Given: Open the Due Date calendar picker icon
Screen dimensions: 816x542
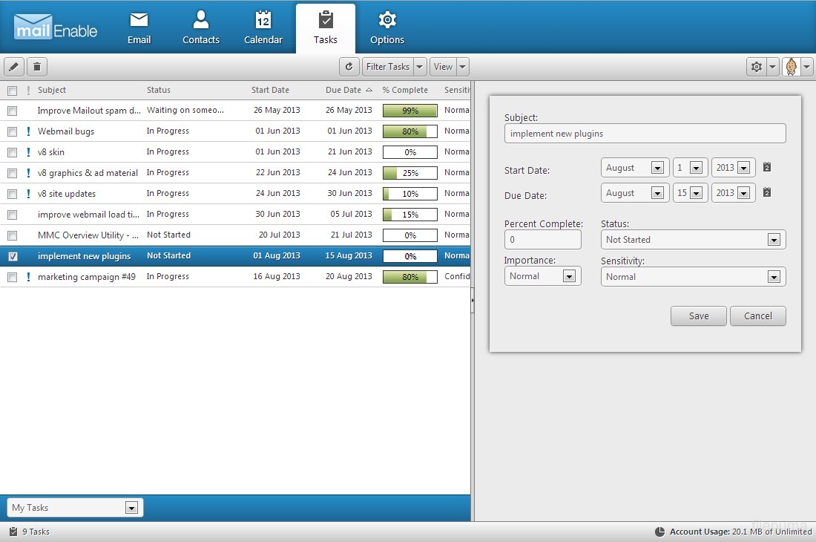Looking at the screenshot, I should 767,192.
